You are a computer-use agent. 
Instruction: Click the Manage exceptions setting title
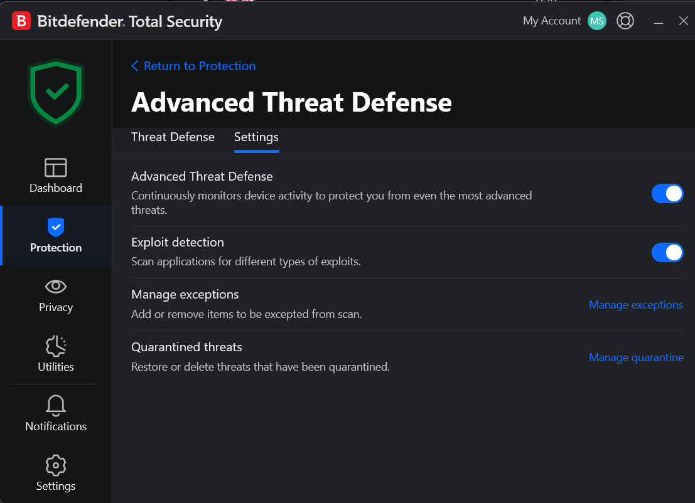point(185,294)
